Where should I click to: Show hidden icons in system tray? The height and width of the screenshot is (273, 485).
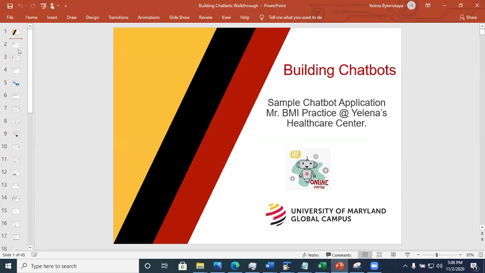[x=405, y=266]
